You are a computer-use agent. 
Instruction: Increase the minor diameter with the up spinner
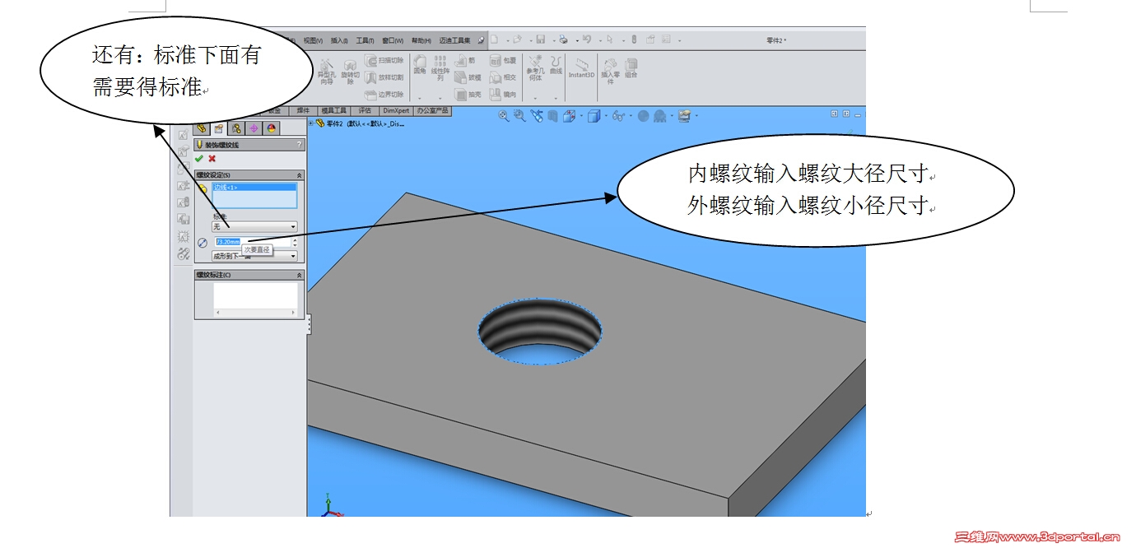click(x=295, y=239)
